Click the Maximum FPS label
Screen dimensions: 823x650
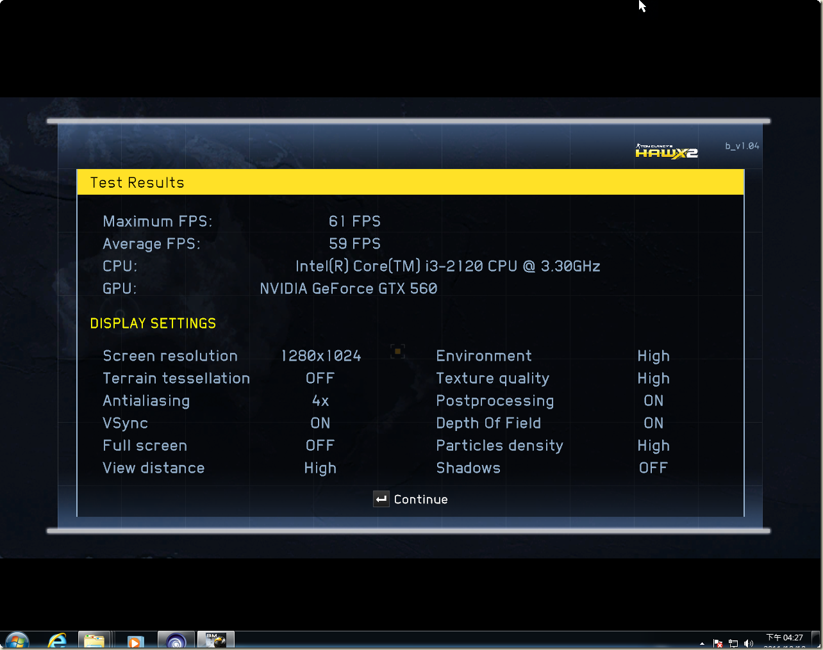pos(158,222)
